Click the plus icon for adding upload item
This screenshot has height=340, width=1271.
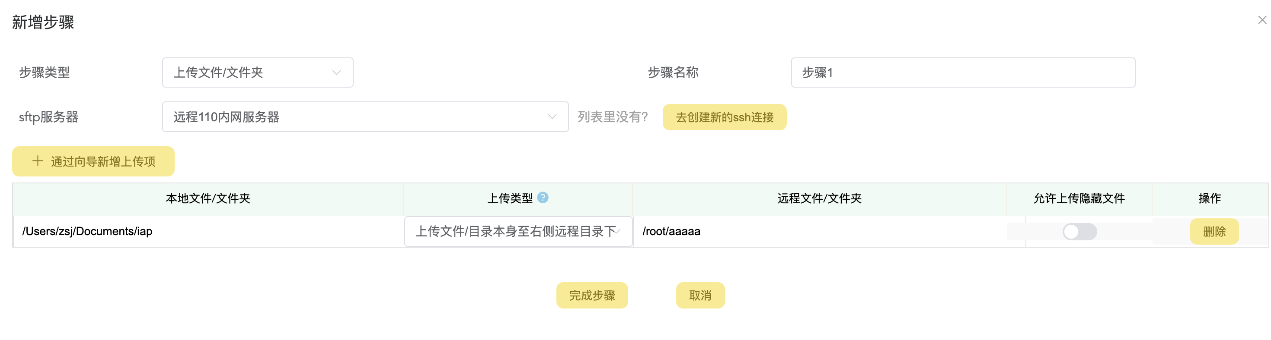tap(38, 161)
